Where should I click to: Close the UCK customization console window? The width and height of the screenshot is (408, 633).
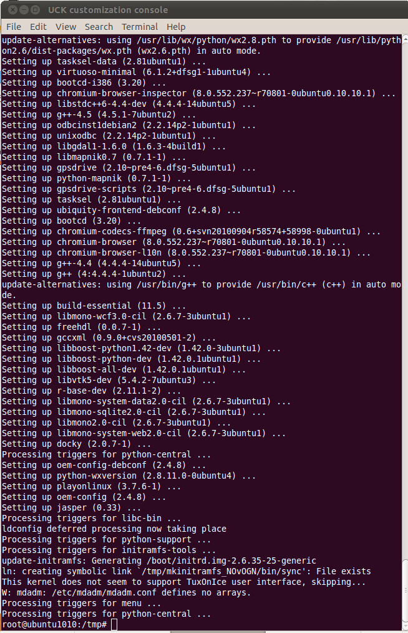[x=13, y=10]
